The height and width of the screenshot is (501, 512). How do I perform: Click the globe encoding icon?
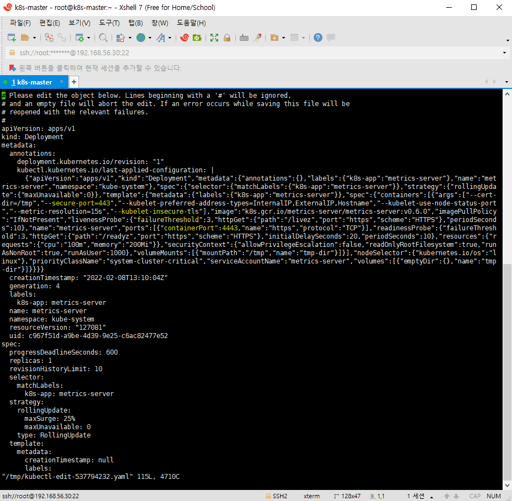pos(141,38)
